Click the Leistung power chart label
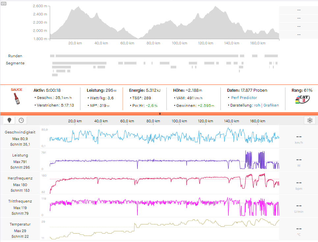The image size is (318, 242). point(20,155)
